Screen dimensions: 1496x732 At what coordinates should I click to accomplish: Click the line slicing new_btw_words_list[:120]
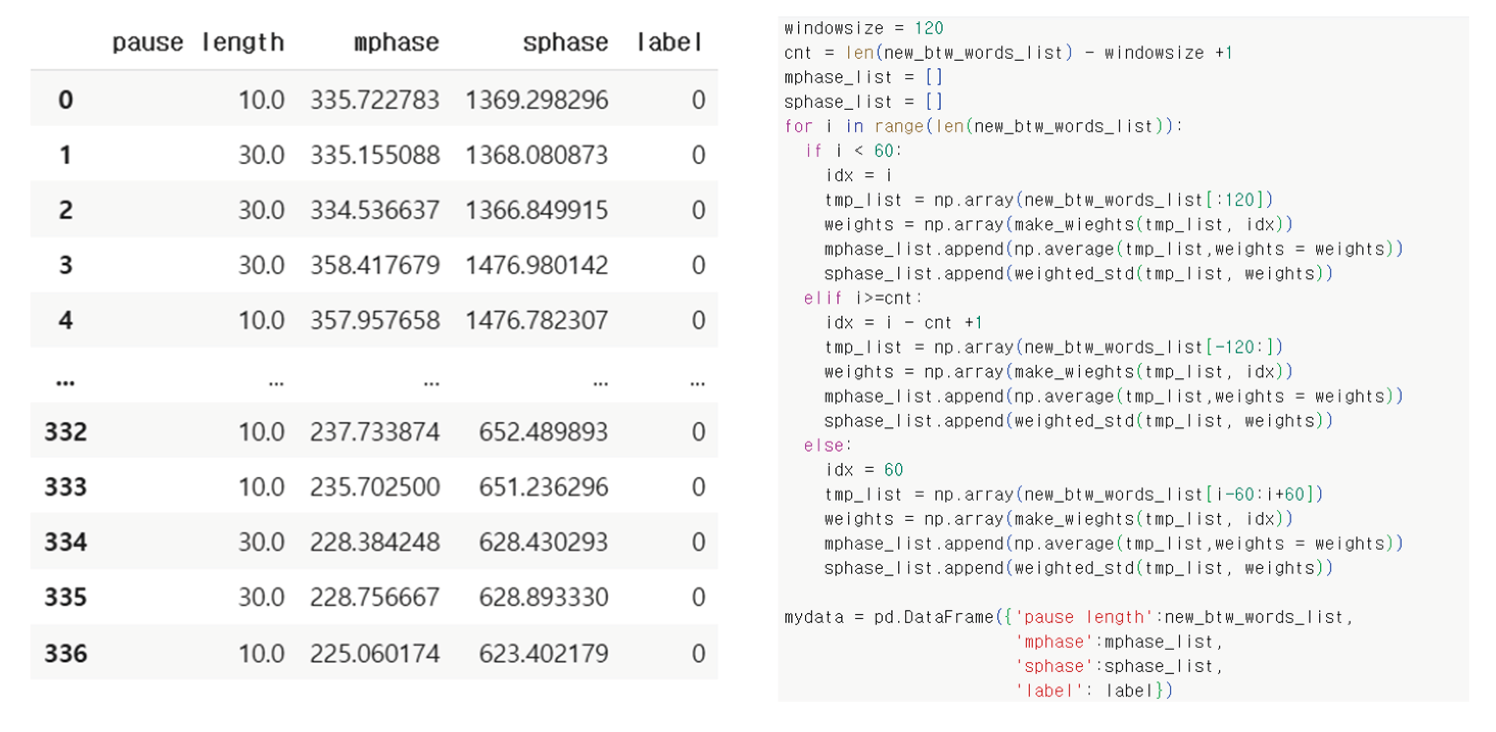tap(1049, 199)
